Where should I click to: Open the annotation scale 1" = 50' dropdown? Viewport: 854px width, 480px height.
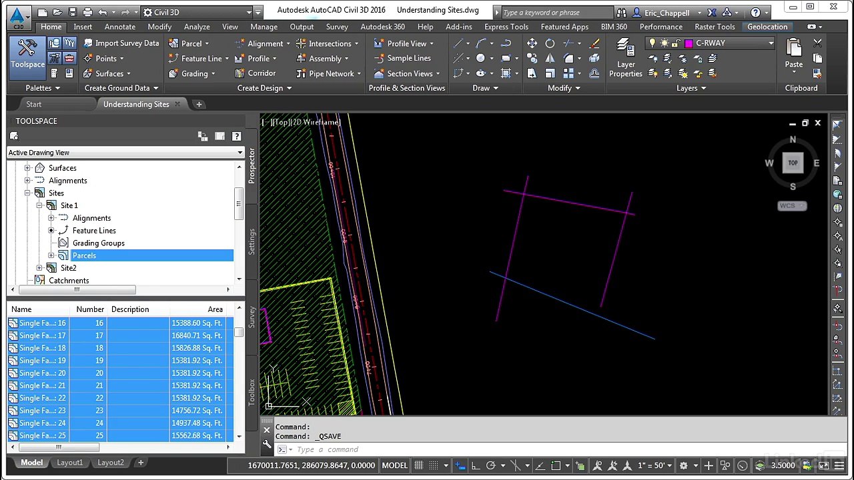(656, 465)
